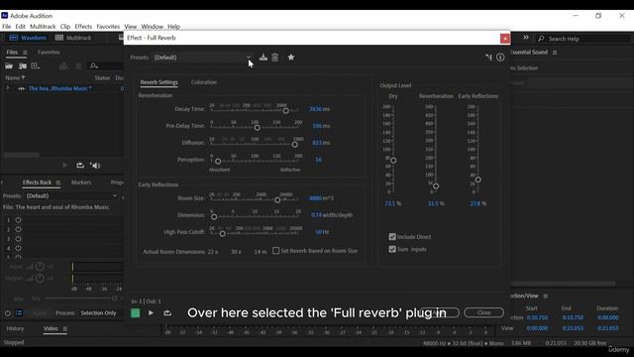
Task: Search files magnifier in Files panel
Action: pos(94,66)
